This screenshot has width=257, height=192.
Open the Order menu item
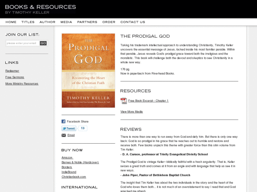(x=109, y=22)
